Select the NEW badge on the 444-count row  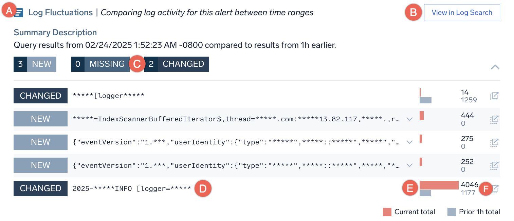(x=40, y=119)
